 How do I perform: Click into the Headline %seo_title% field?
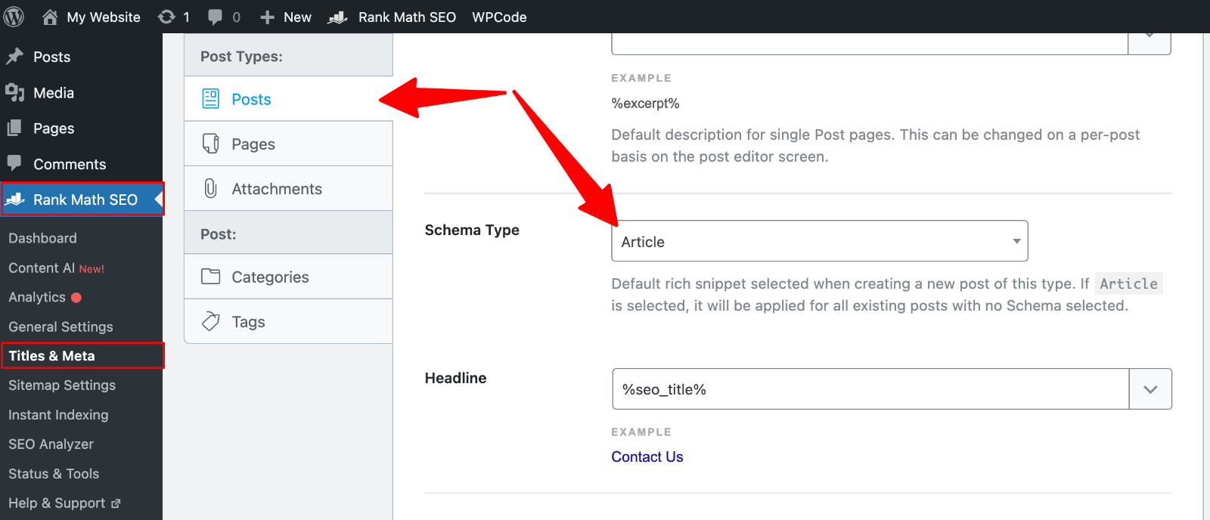tap(870, 389)
